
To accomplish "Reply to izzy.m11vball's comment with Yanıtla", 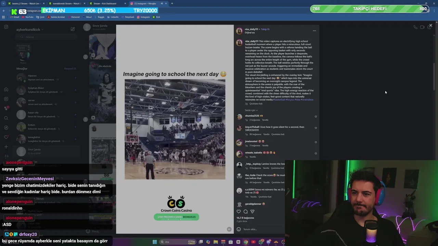I will [266, 134].
